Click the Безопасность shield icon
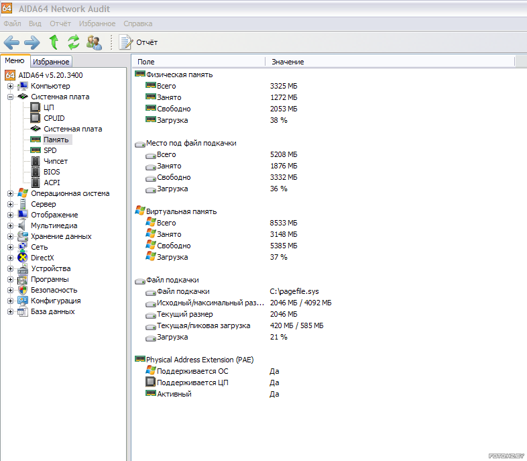The height and width of the screenshot is (461, 527). click(23, 290)
